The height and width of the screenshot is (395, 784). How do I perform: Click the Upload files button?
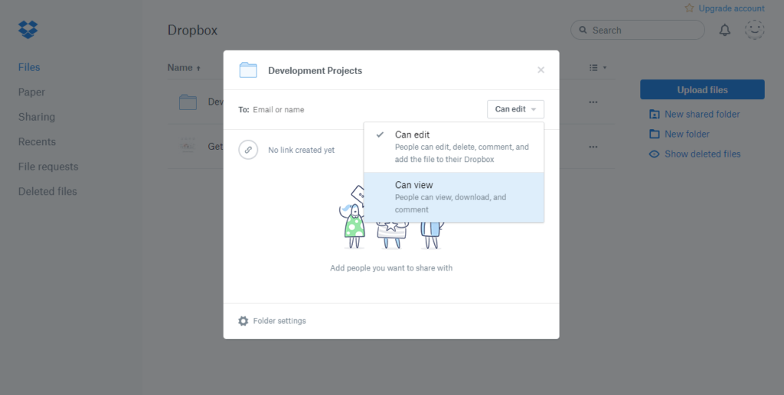[702, 89]
